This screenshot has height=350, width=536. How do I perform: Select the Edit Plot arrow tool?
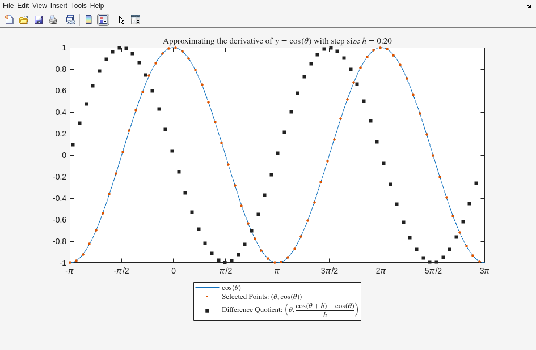pos(121,20)
